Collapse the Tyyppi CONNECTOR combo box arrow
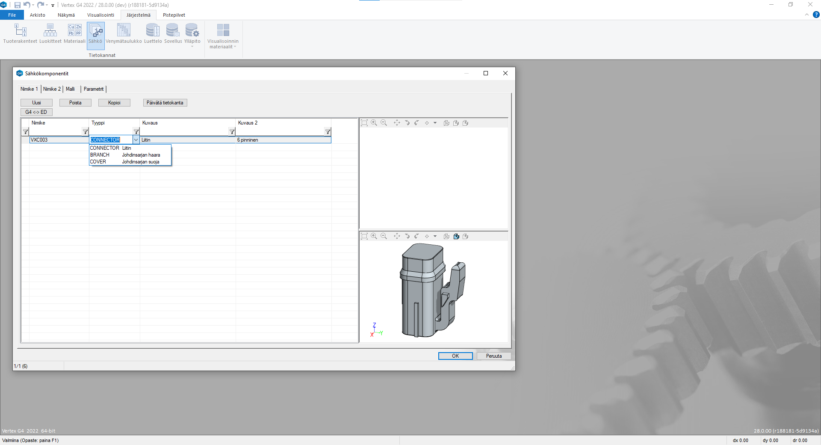 pyautogui.click(x=136, y=140)
